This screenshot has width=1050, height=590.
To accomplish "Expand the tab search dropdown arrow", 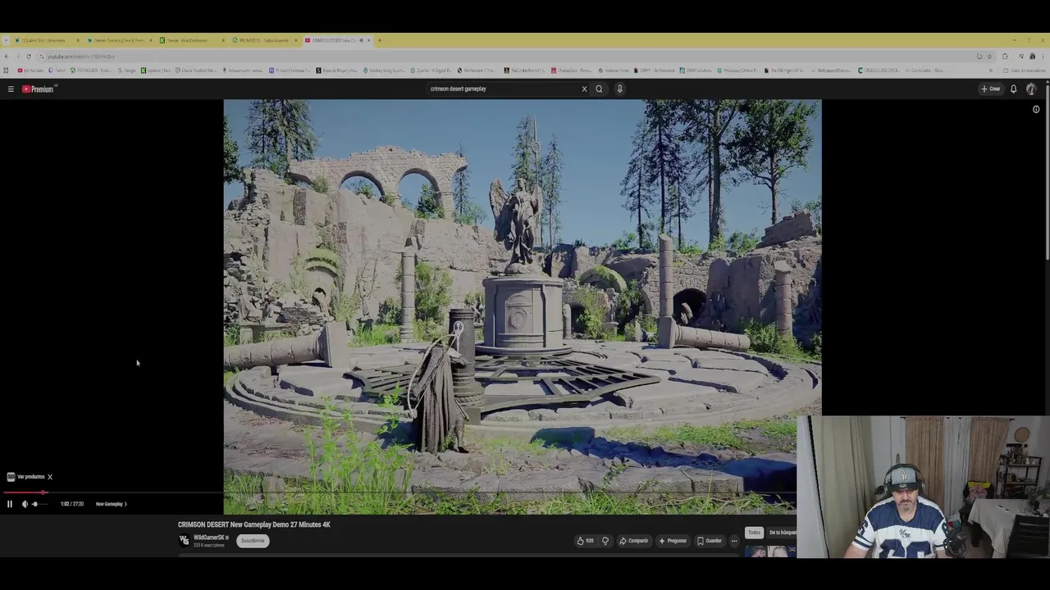I will [6, 40].
